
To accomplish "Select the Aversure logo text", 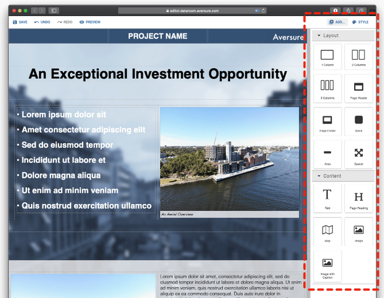I will (x=288, y=37).
